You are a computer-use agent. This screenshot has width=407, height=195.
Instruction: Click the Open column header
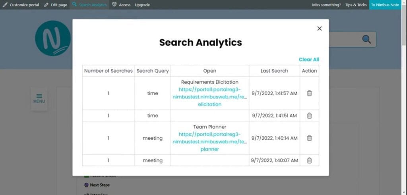pyautogui.click(x=210, y=71)
